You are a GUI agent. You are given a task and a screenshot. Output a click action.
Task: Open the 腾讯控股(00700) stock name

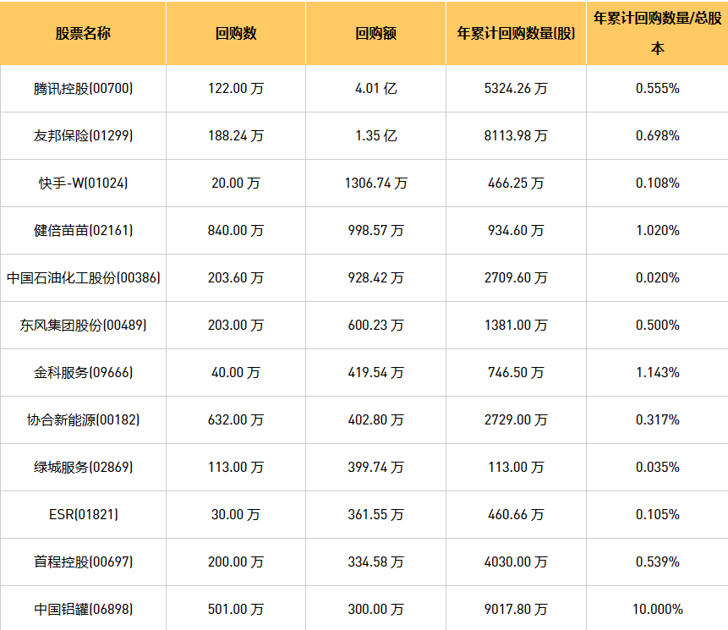pos(83,88)
